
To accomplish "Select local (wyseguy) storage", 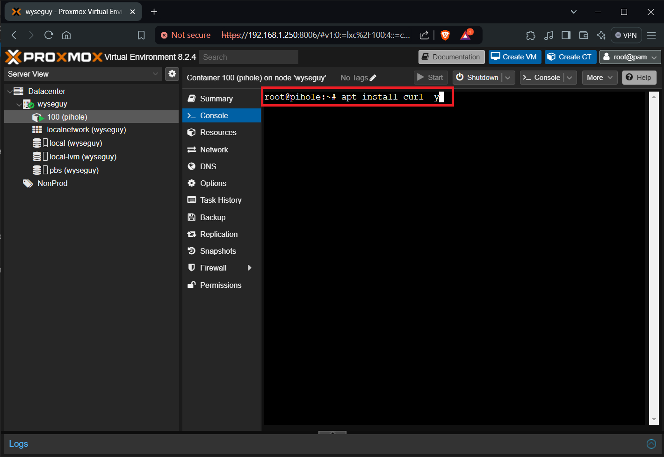I will coord(92,143).
